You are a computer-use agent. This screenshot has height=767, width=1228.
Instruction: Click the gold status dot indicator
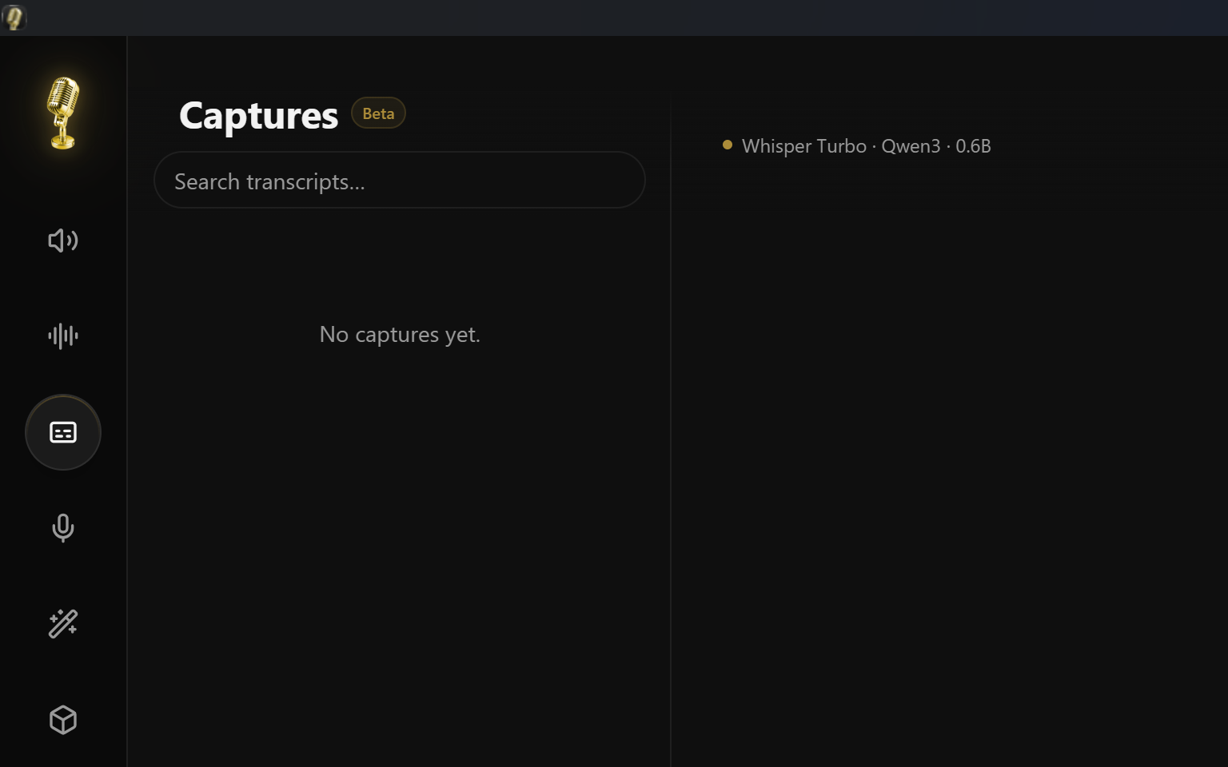point(728,145)
